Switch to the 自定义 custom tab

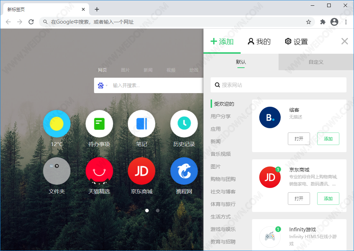pos(316,62)
